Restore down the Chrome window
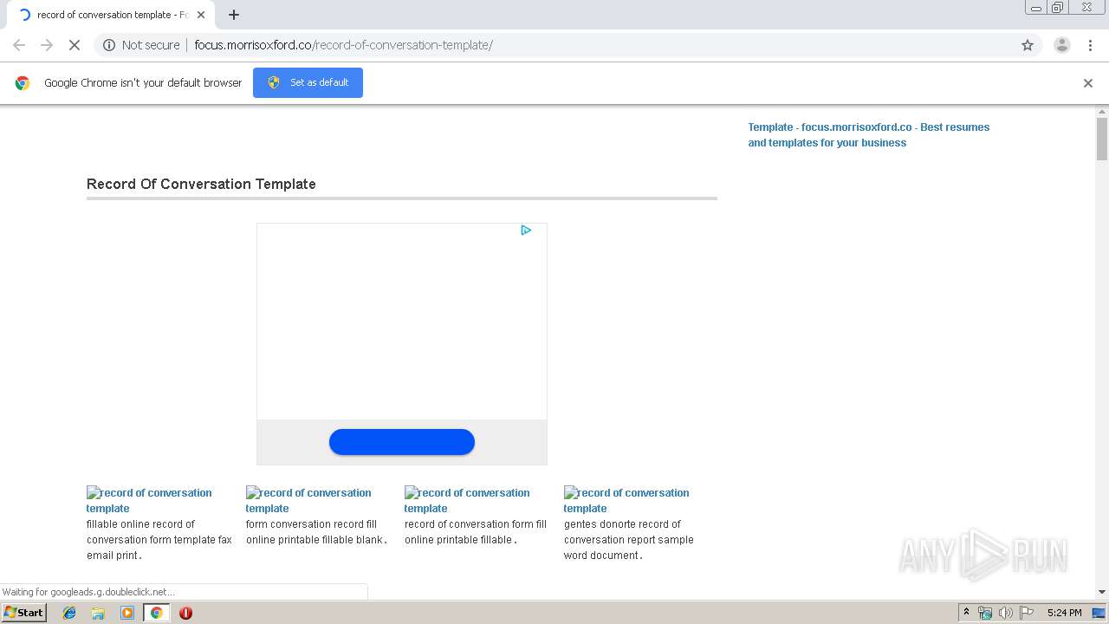 (1058, 8)
